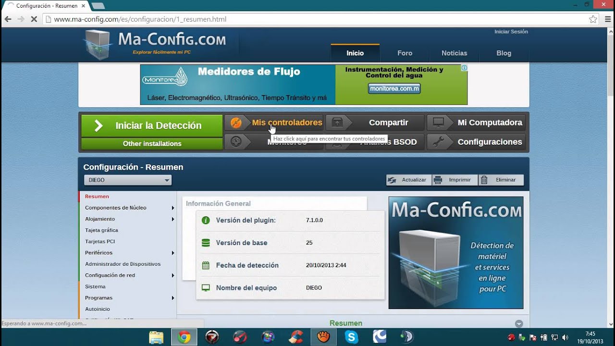Click the Iniciar Sesión link
The width and height of the screenshot is (615, 346).
point(511,32)
